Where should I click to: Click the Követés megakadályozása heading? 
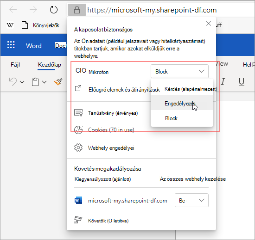(x=108, y=169)
